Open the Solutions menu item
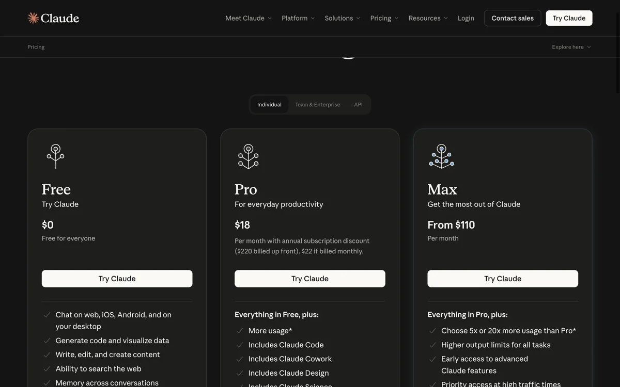This screenshot has height=387, width=620. coord(343,18)
